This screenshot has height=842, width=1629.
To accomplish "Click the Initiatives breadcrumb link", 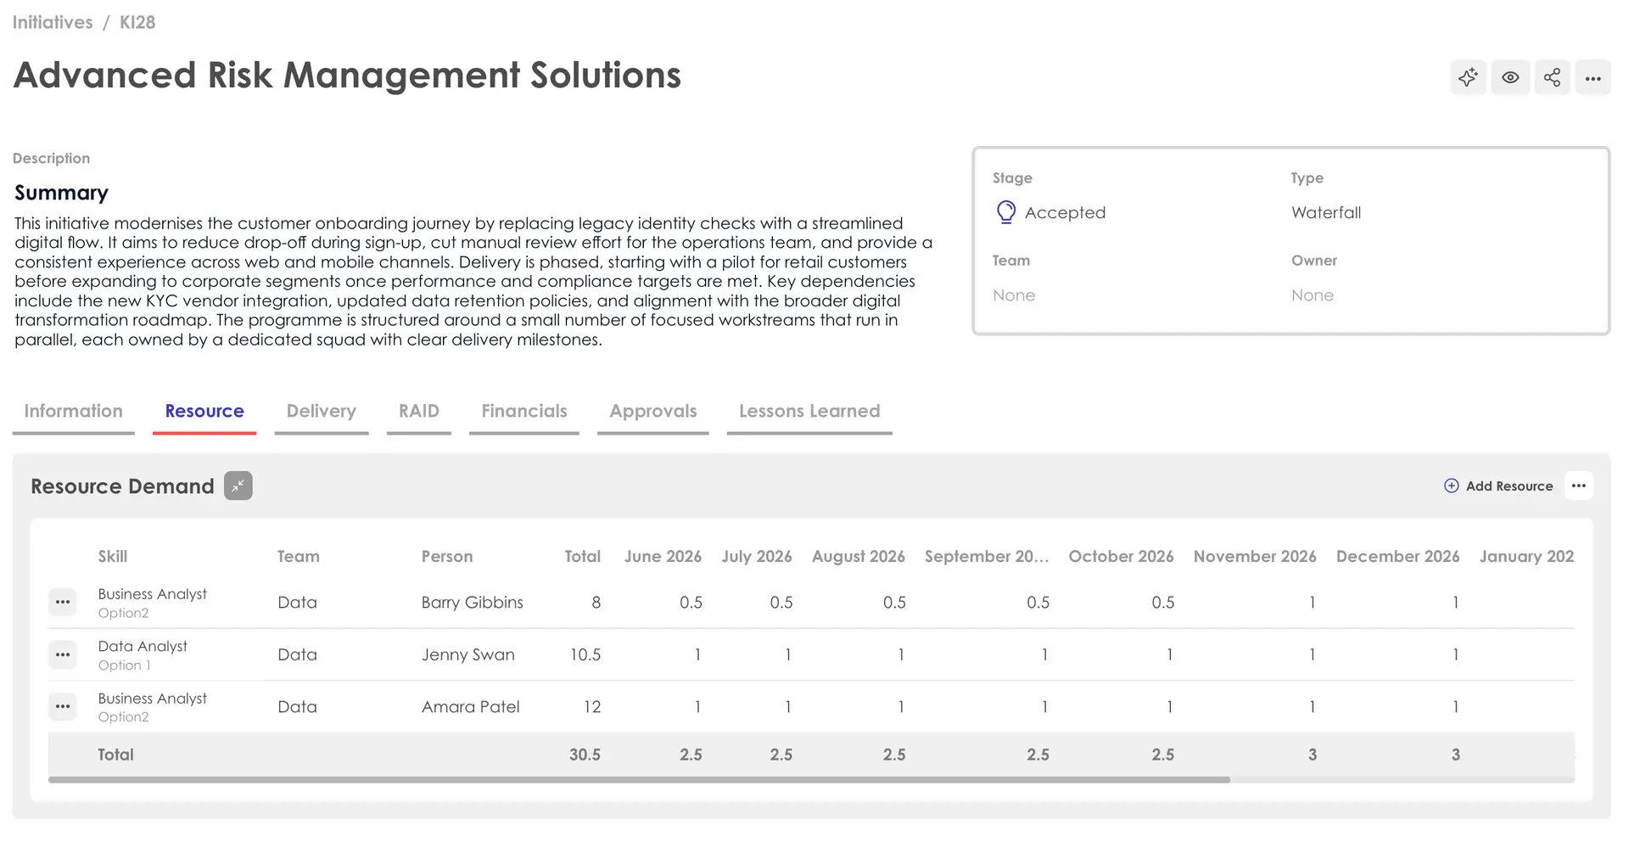I will pyautogui.click(x=53, y=22).
